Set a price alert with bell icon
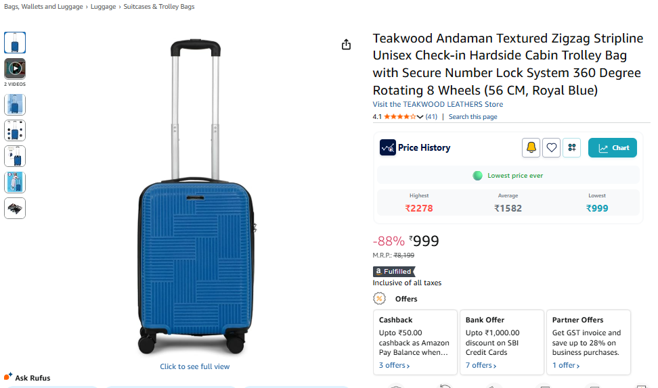 click(x=531, y=147)
